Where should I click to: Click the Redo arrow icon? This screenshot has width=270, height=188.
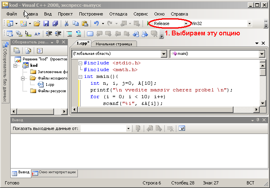pyautogui.click(x=110, y=23)
